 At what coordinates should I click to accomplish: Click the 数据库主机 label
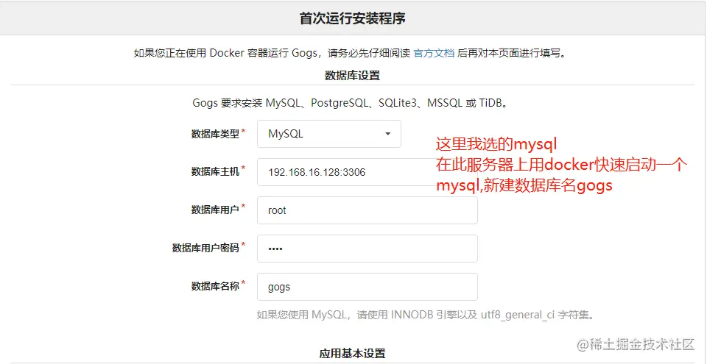(215, 171)
